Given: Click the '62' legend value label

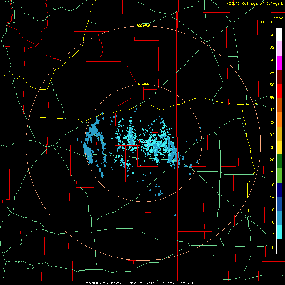Looking at the screenshot, I should 272,47.
